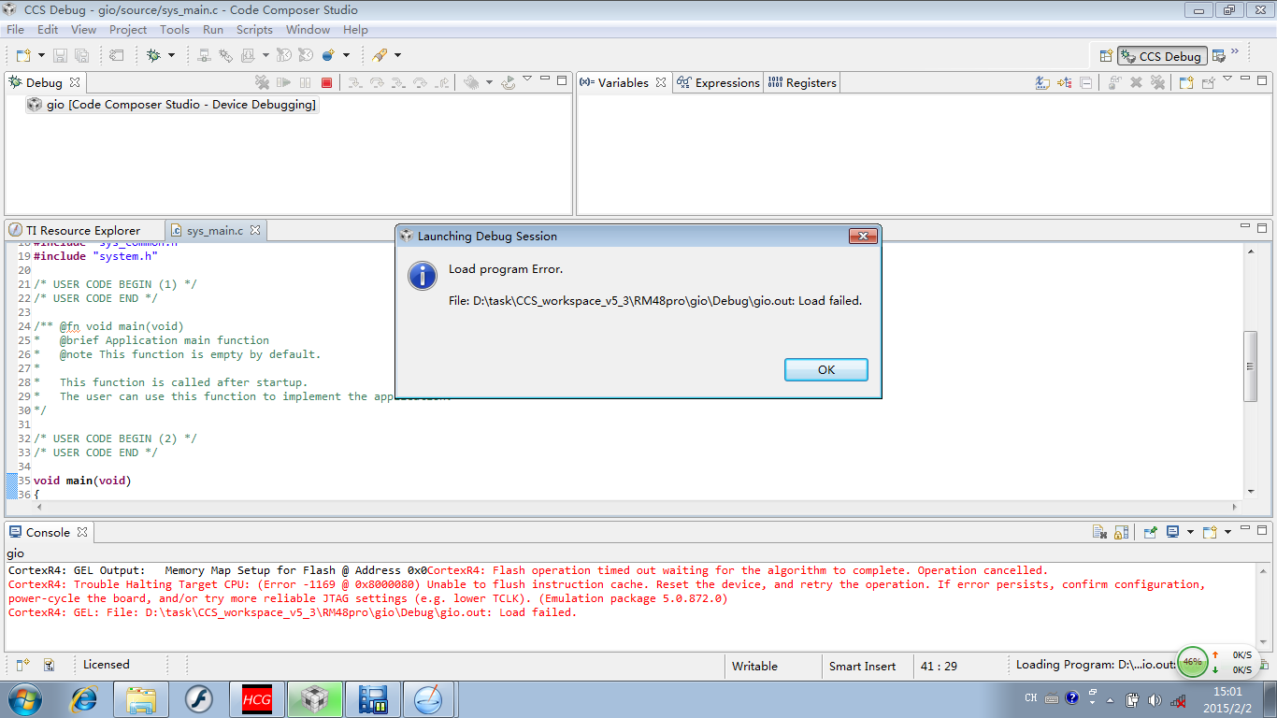Viewport: 1277px width, 718px height.
Task: Select the gio Device Debugging tree item
Action: 171,105
